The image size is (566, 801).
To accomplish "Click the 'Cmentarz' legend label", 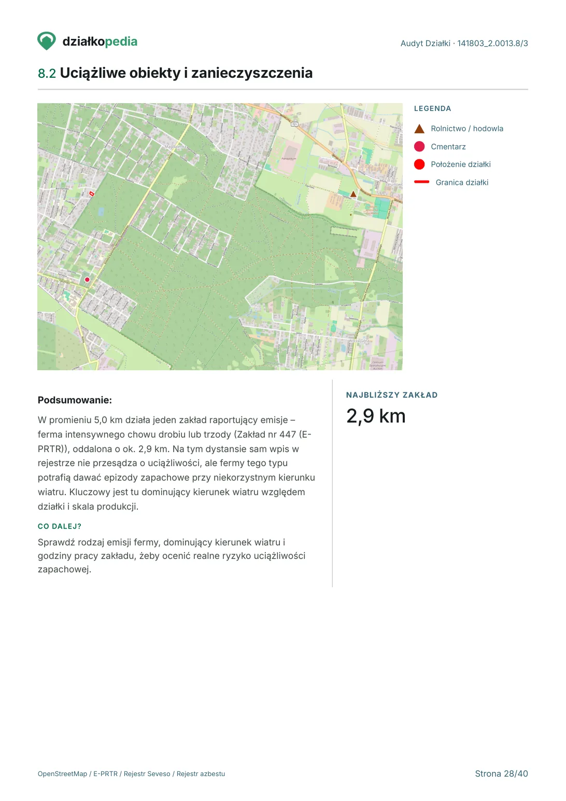I will coord(448,147).
